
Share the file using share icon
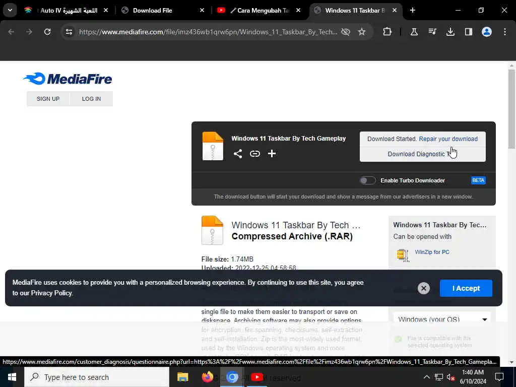click(238, 154)
